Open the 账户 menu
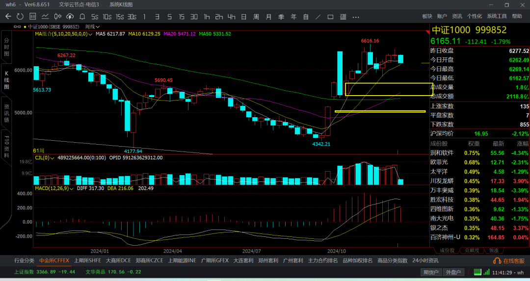This screenshot has width=530, height=281. coord(442,16)
